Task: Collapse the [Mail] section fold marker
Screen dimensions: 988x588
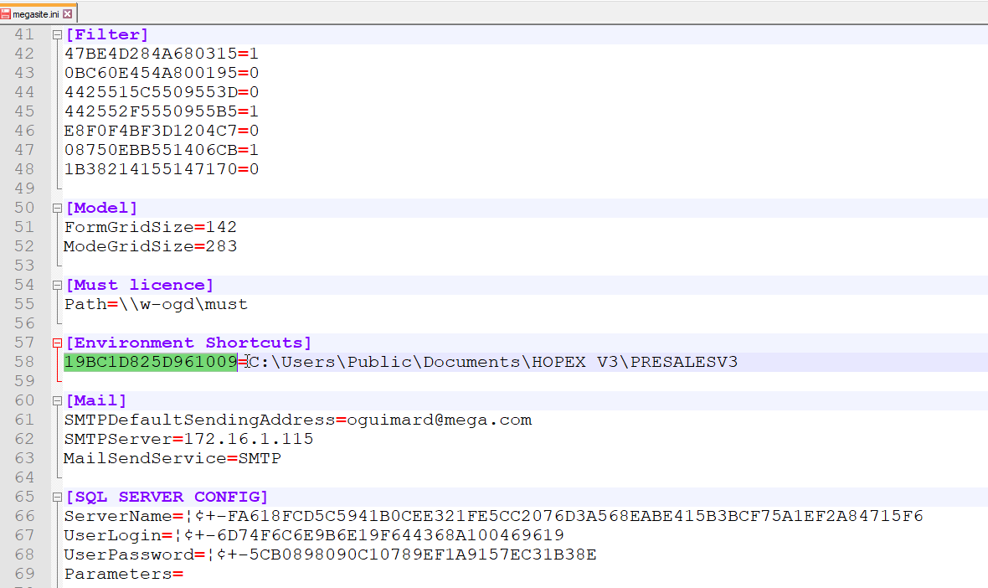Action: [x=55, y=400]
